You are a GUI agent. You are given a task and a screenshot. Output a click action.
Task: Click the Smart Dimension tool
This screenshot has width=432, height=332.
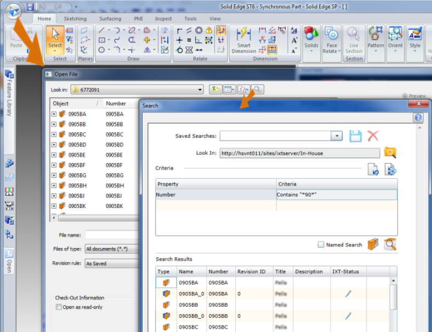pos(243,40)
